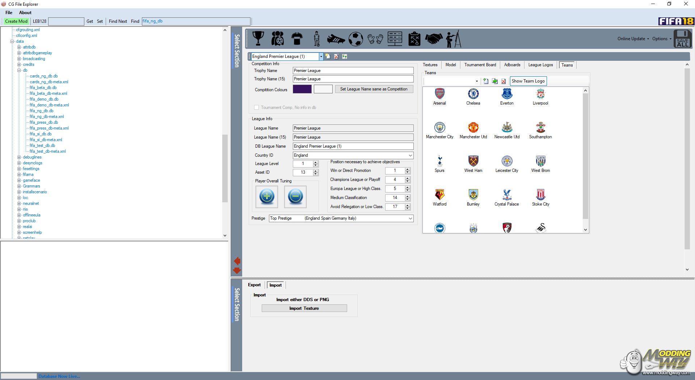The image size is (695, 380).
Task: Expand the attribdb folder in tree
Action: pos(19,47)
